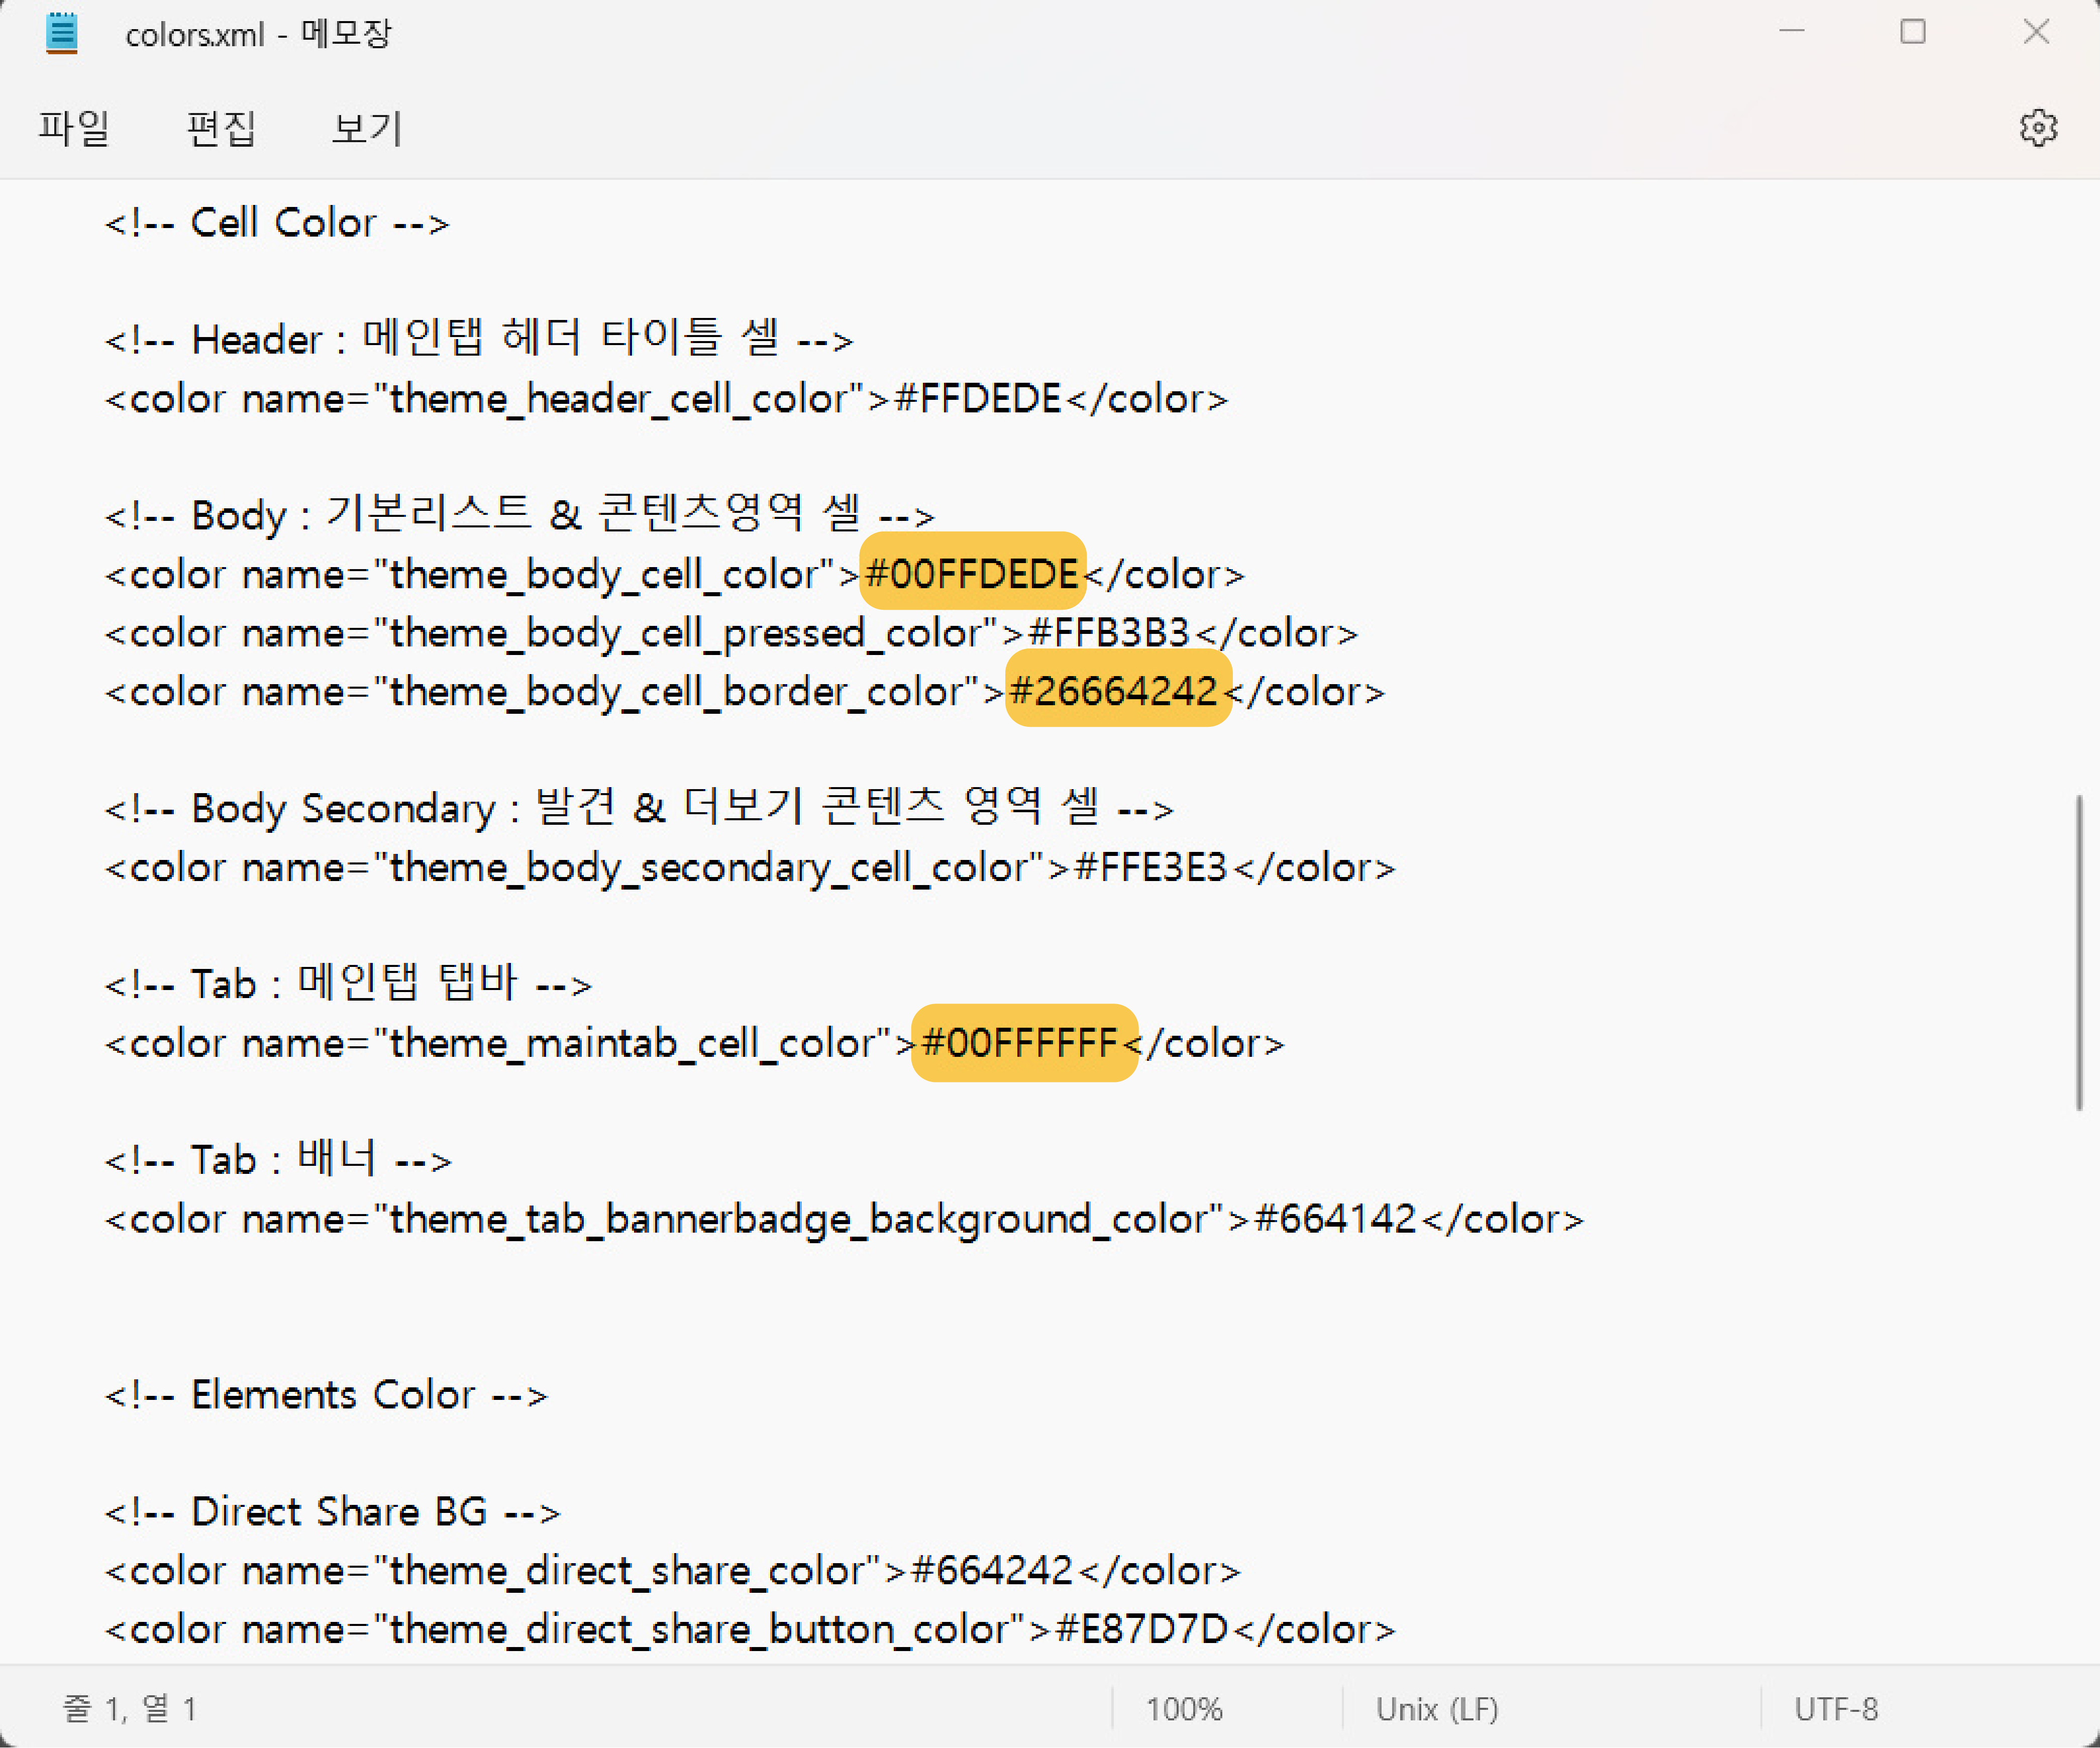Open the 보기 menu
2100x1748 pixels.
[366, 128]
